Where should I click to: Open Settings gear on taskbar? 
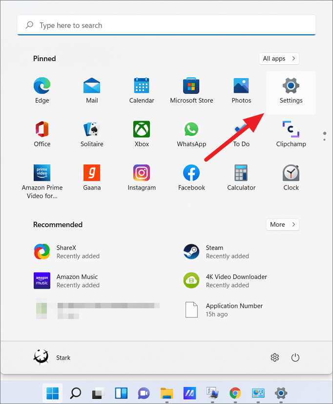click(x=281, y=393)
